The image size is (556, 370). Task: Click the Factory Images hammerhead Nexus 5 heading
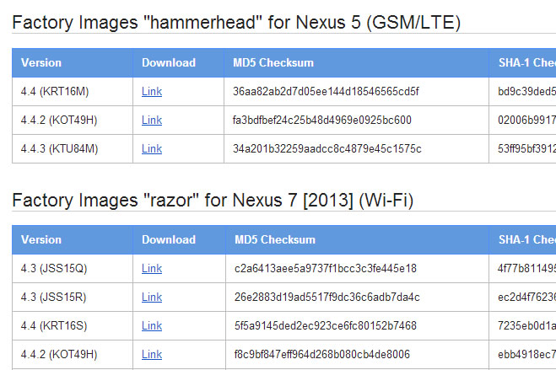(x=236, y=22)
